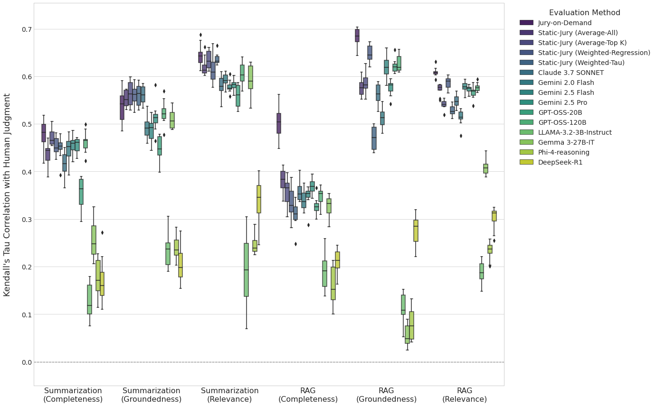Select the Claude 3.7 SONNET legend swatch
The height and width of the screenshot is (406, 656).
526,73
